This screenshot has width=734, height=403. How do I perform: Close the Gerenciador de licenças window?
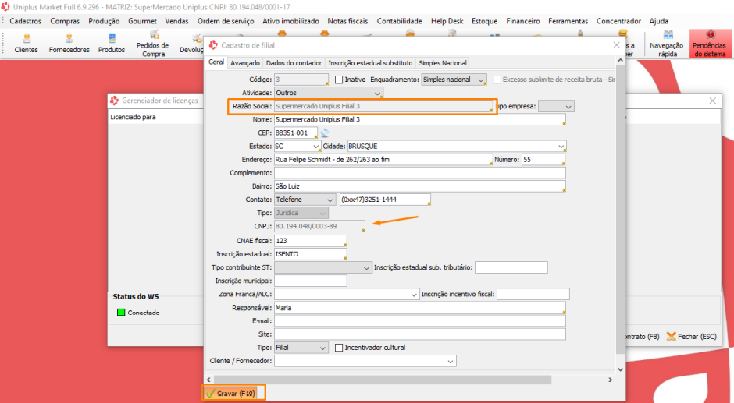(712, 101)
